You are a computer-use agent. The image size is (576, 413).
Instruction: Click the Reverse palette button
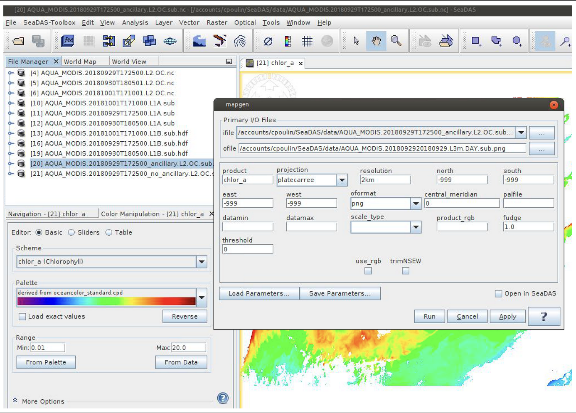(x=185, y=317)
